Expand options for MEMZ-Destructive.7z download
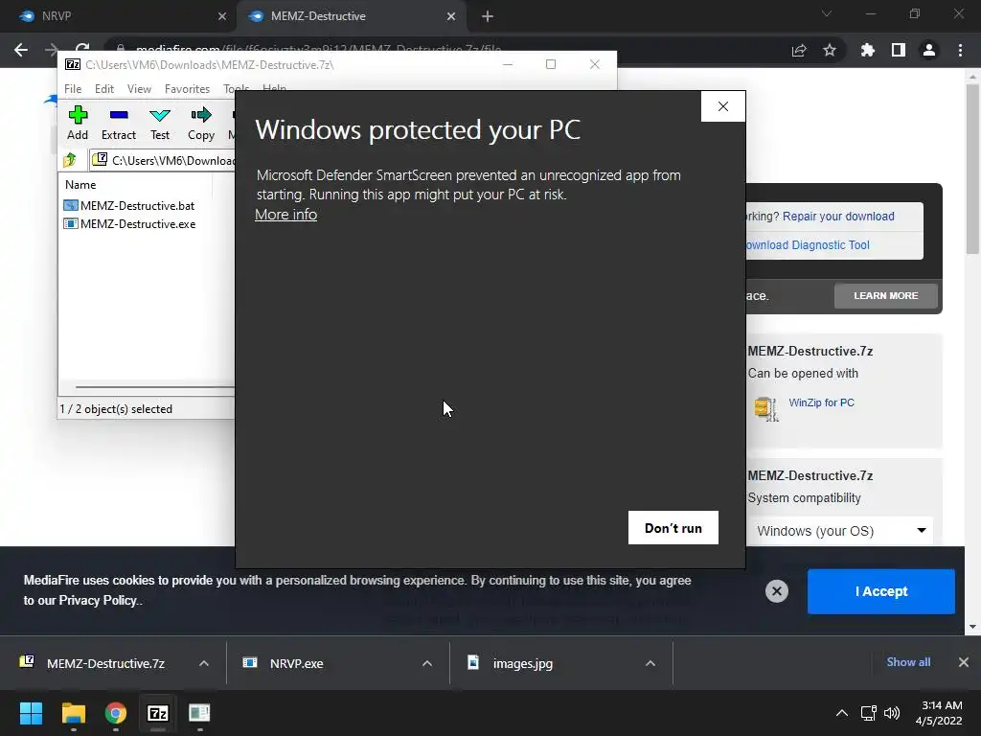This screenshot has height=736, width=981. pyautogui.click(x=204, y=663)
